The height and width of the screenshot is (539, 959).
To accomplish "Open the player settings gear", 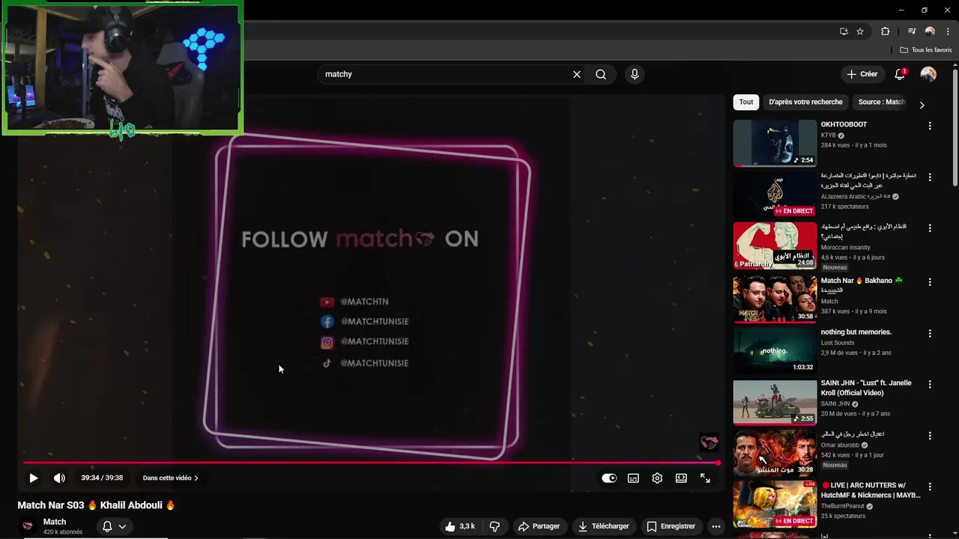I will pos(657,478).
